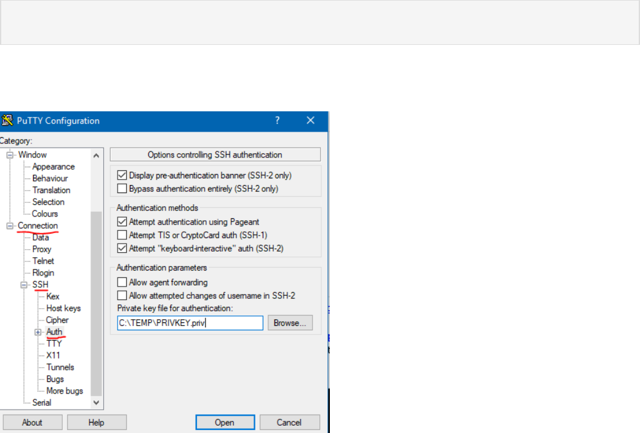Open the SSH session
640x433 pixels.
[225, 423]
